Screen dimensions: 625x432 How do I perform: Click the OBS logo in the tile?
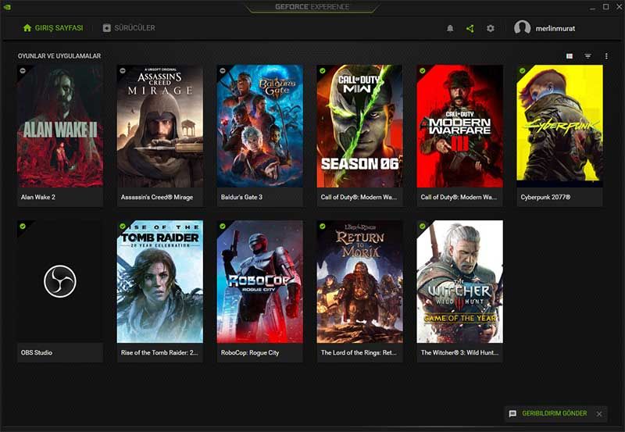(60, 281)
